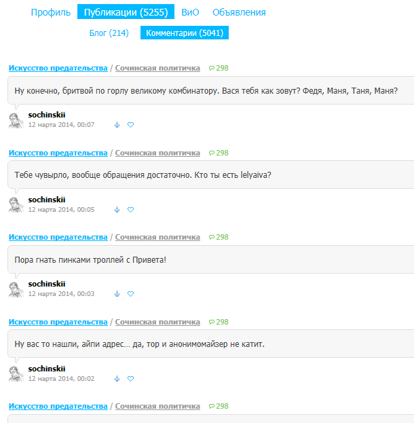
Task: Open the Профиль tab
Action: [51, 12]
